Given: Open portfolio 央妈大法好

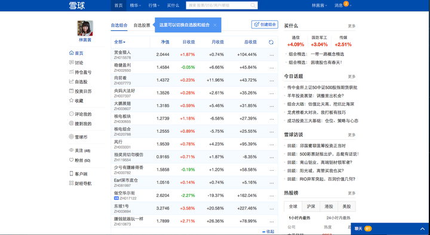Looking at the screenshot, I should click(124, 90).
